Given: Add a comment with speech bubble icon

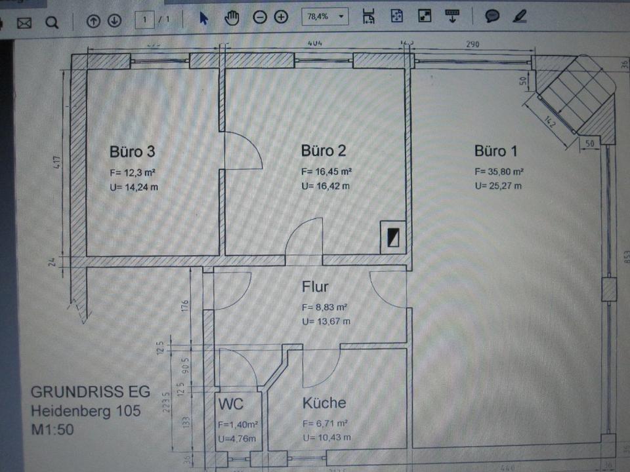Looking at the screenshot, I should [x=492, y=16].
